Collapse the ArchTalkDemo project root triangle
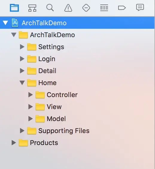This screenshot has width=155, height=169. click(5, 23)
